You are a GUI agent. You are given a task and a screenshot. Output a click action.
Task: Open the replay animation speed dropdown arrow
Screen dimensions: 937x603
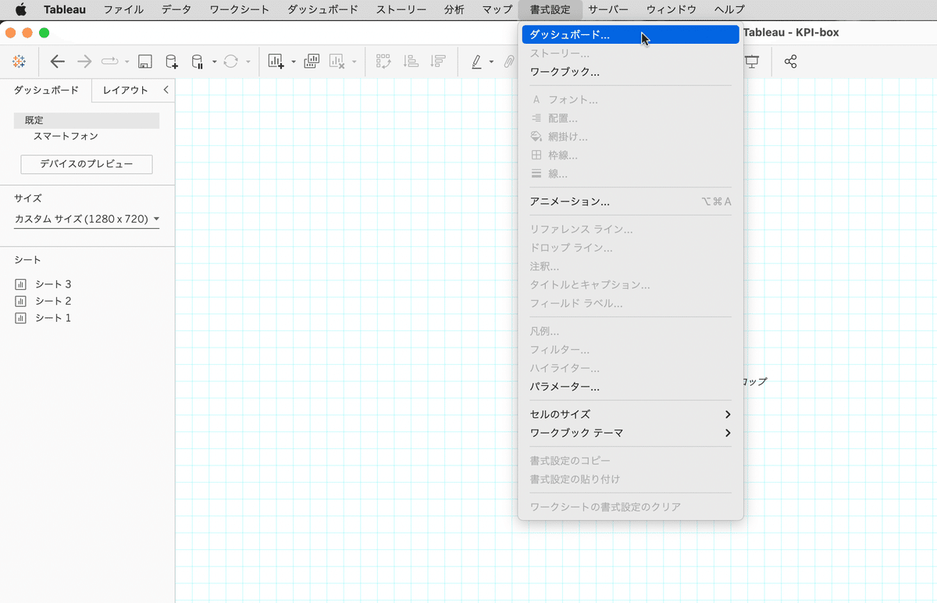[x=127, y=62]
